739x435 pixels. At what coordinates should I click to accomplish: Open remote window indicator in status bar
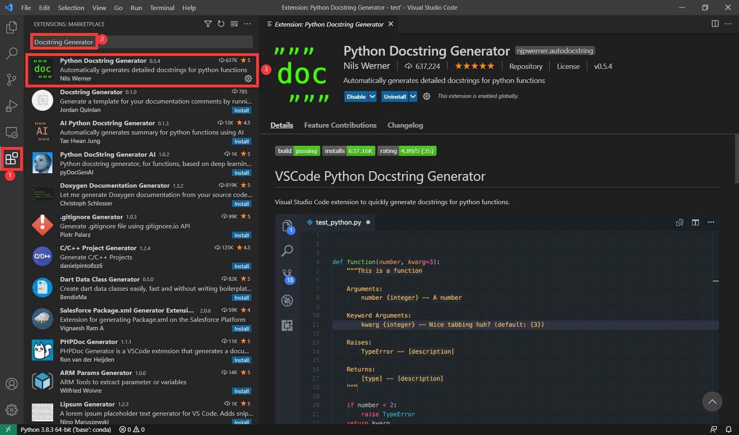click(8, 429)
